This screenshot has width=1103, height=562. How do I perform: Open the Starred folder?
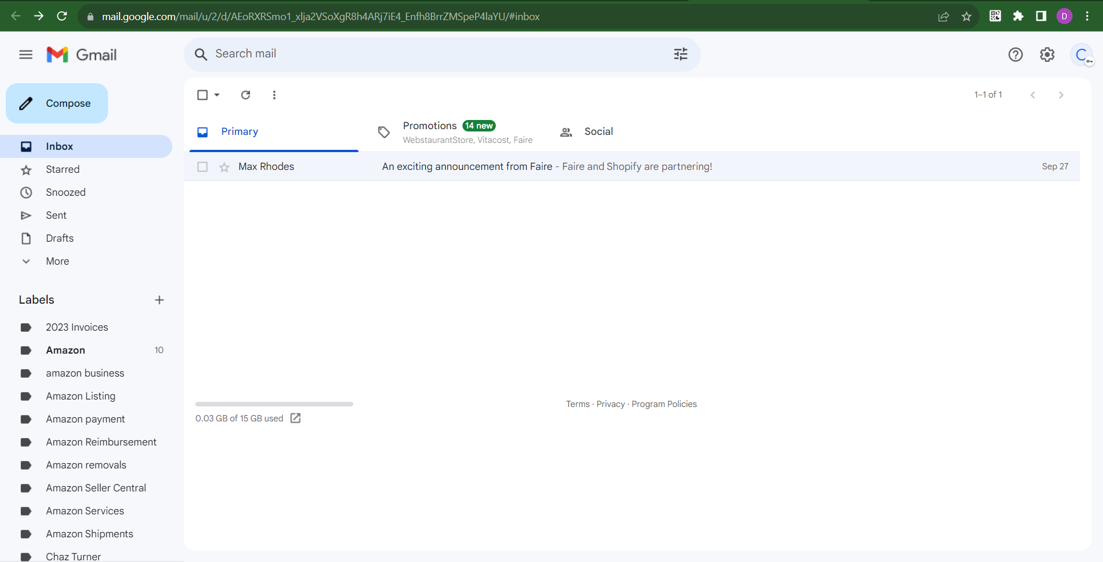pyautogui.click(x=86, y=169)
